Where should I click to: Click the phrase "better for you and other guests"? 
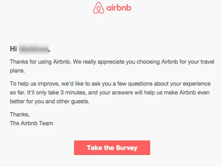(50, 101)
